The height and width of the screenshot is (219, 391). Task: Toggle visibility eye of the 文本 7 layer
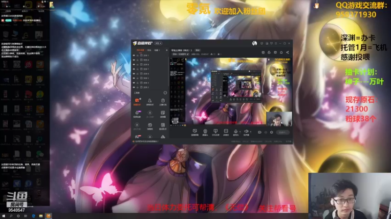coord(134,69)
